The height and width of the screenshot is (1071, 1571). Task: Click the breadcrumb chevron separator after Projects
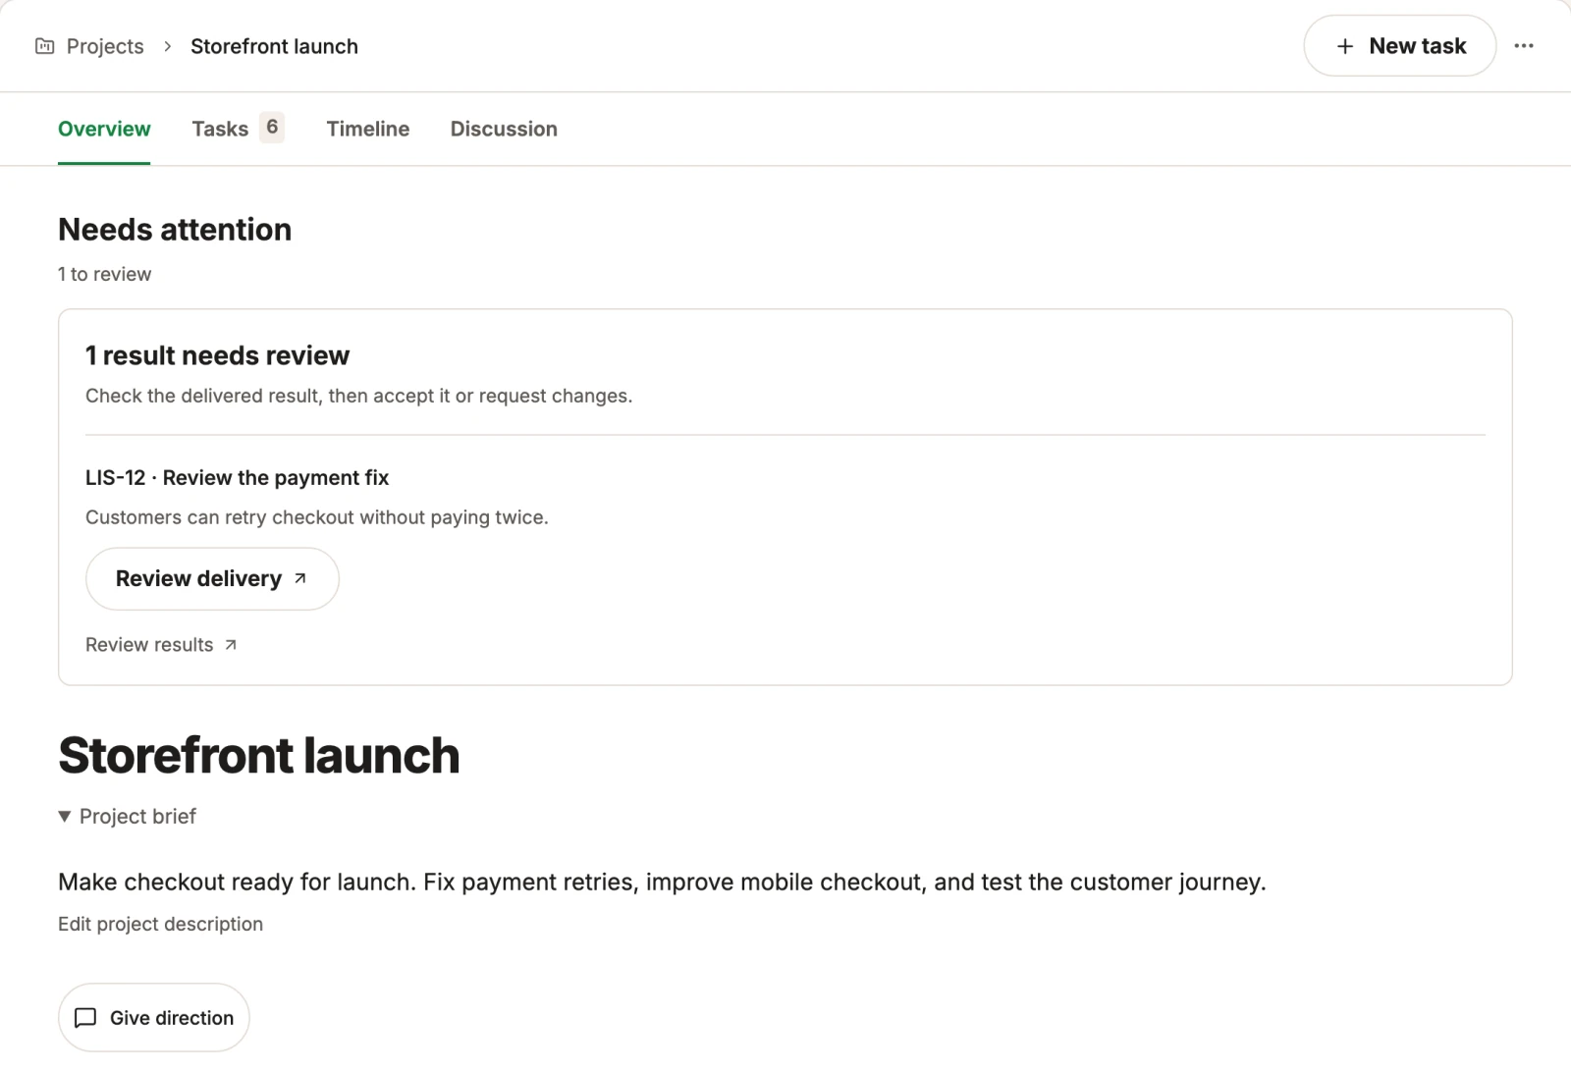pos(168,46)
